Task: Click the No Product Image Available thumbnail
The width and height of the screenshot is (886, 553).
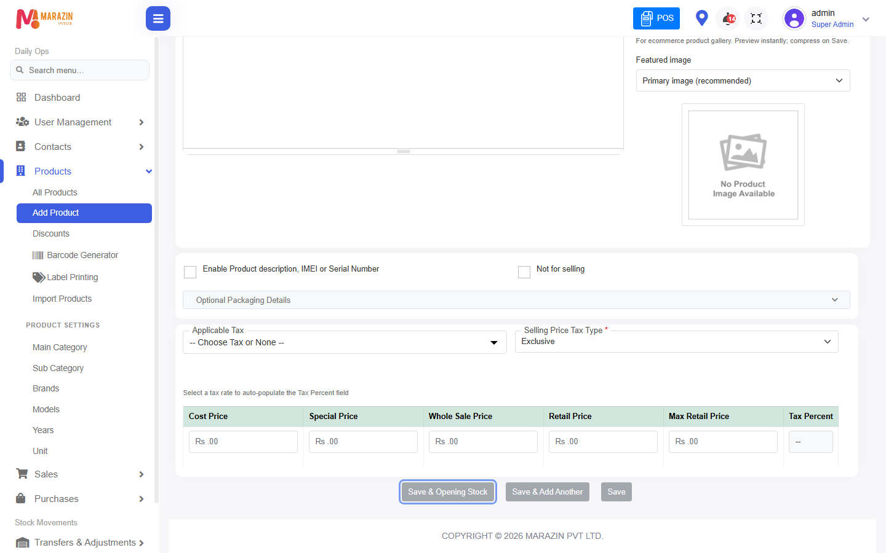Action: point(743,165)
